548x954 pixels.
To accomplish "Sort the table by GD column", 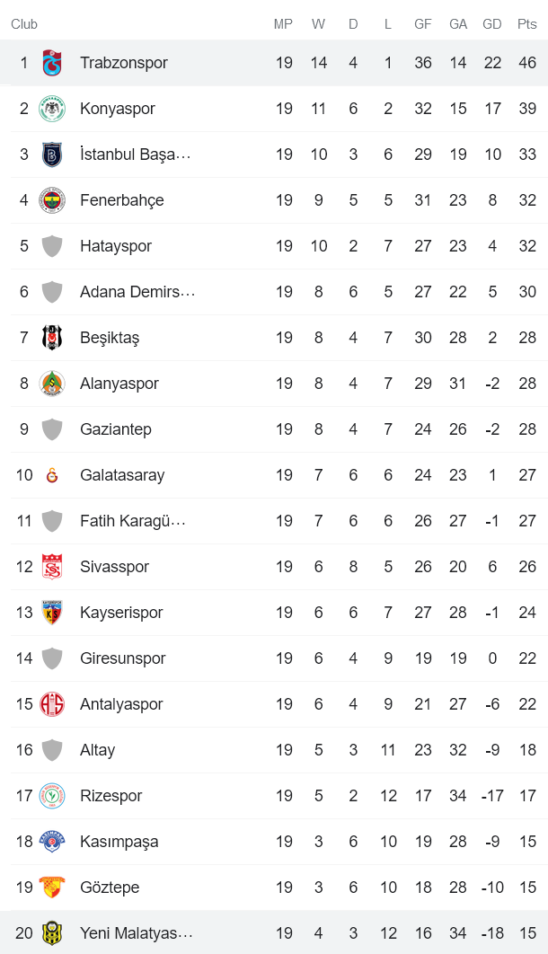I will (x=492, y=24).
